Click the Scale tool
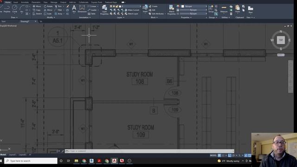Viewport: 297px width, 167px height. point(47,14)
